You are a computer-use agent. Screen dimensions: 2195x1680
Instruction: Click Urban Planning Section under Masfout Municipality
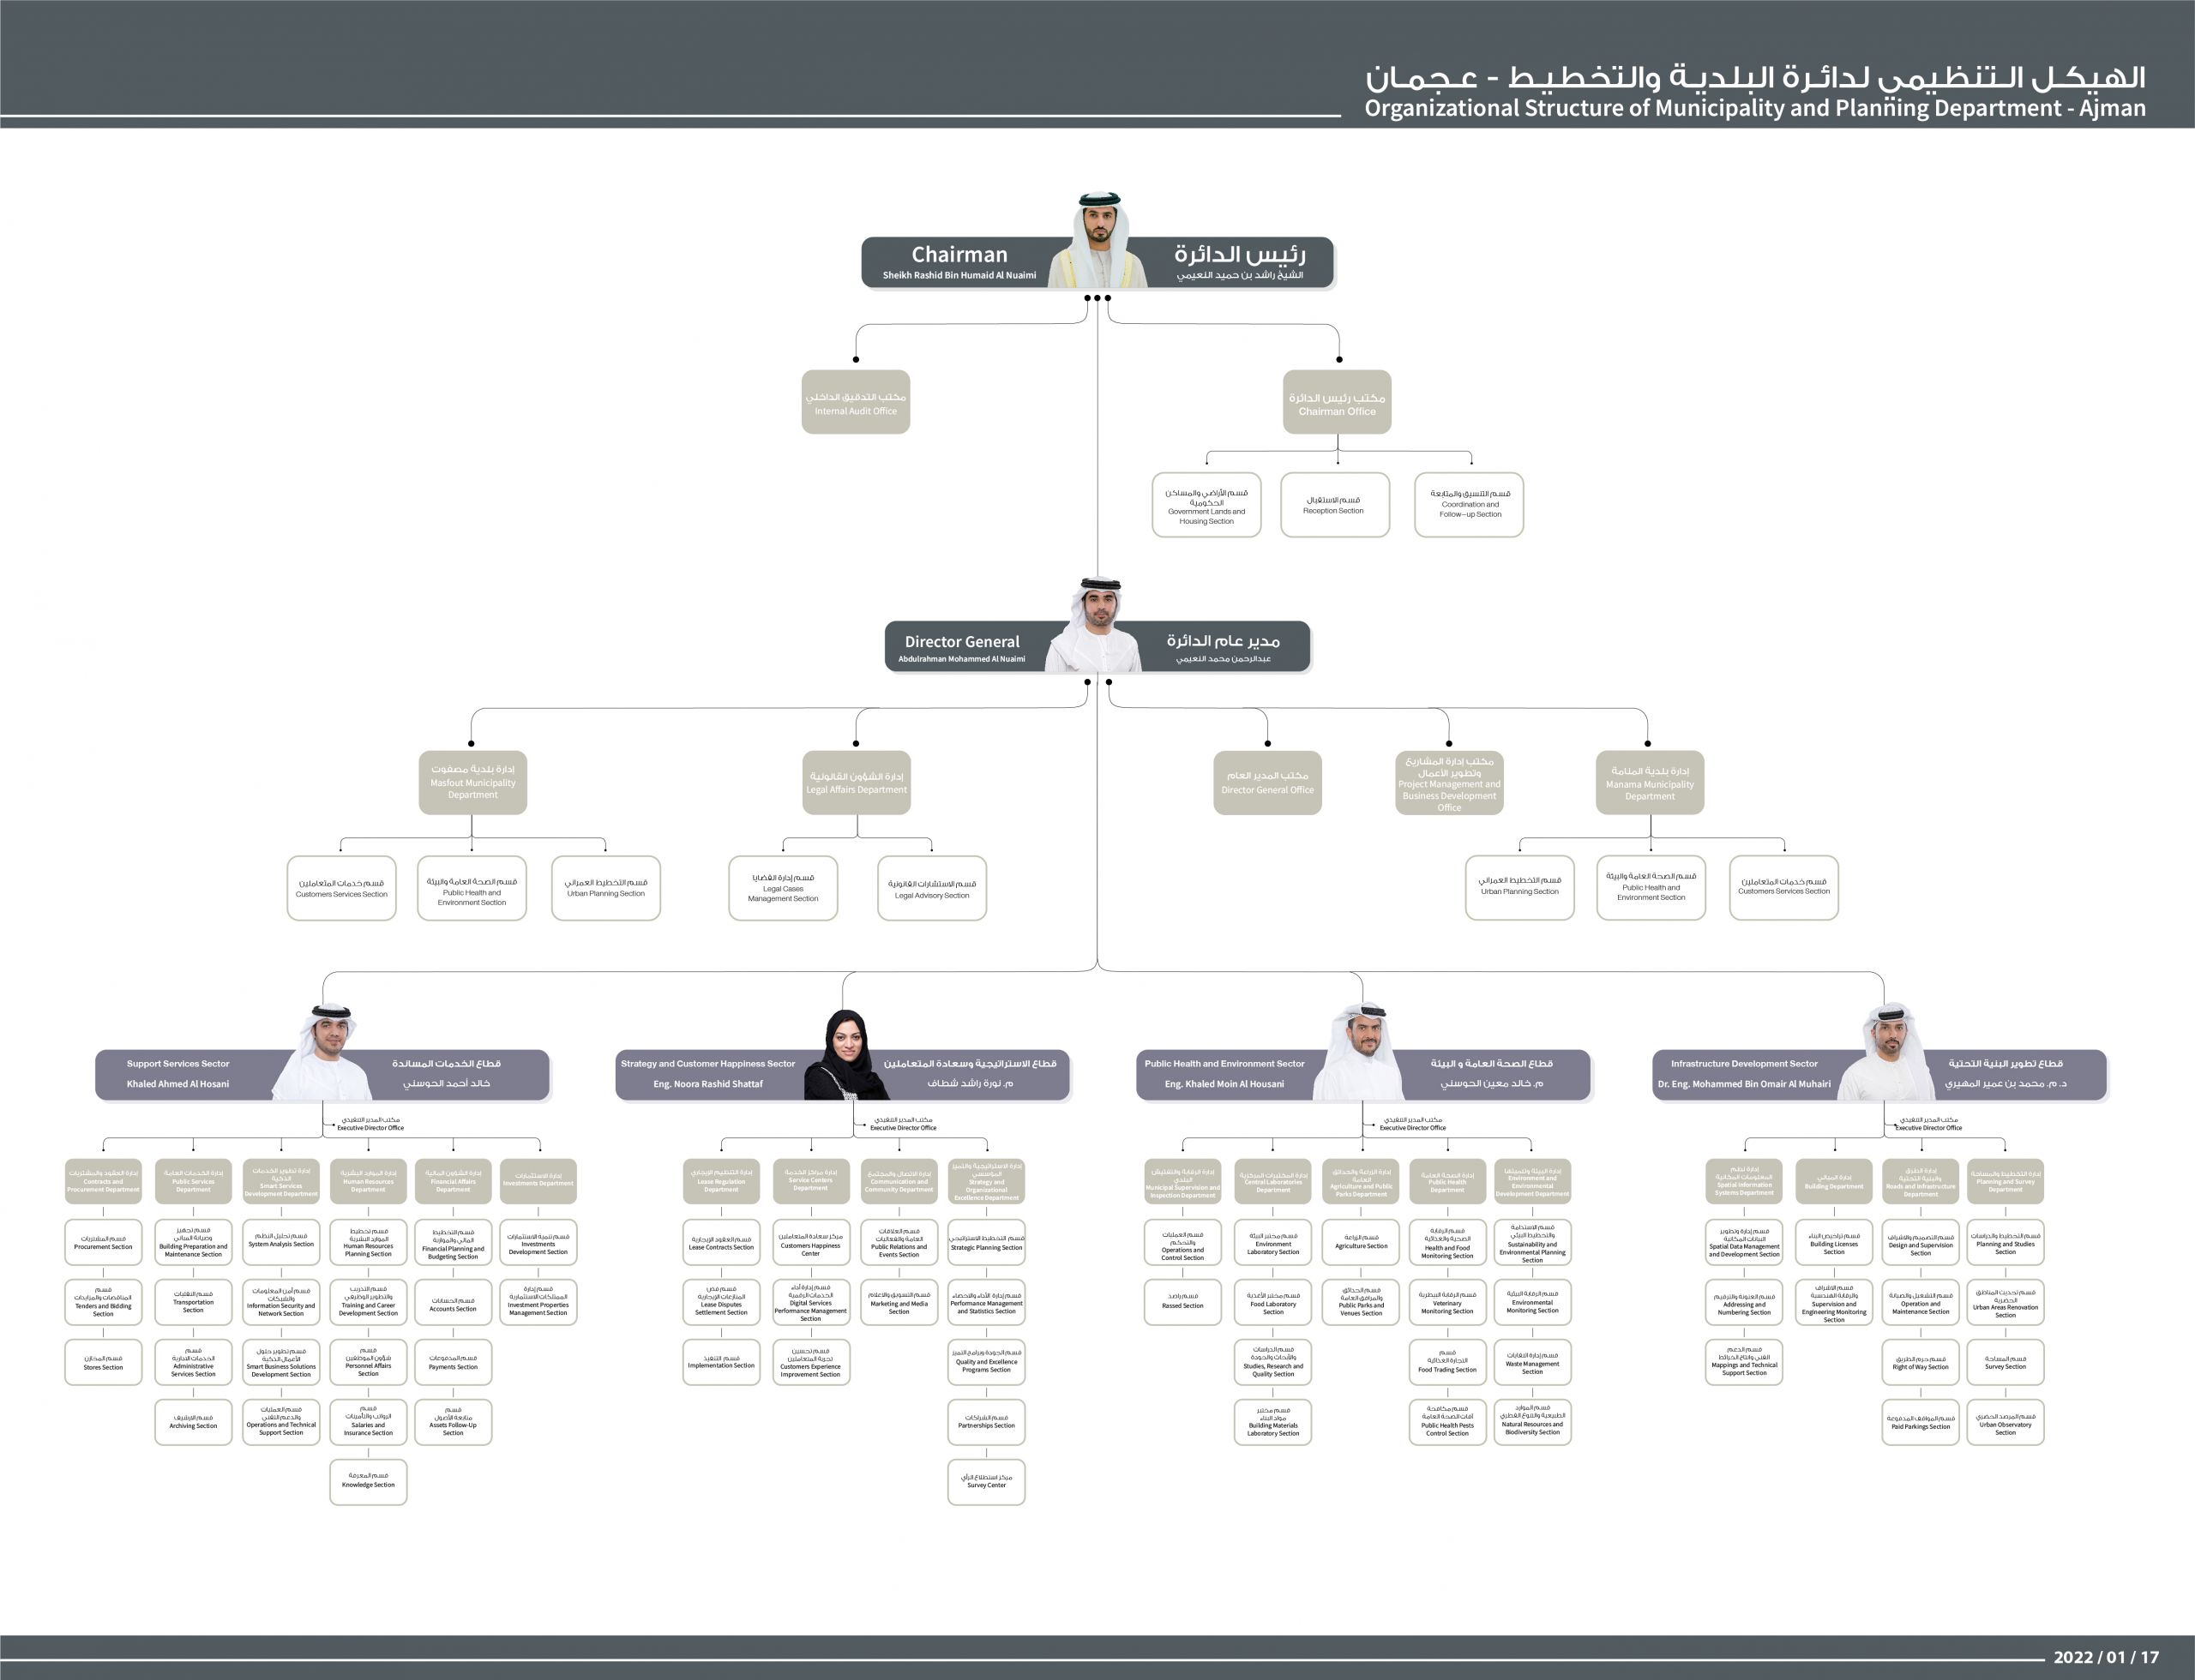click(605, 888)
